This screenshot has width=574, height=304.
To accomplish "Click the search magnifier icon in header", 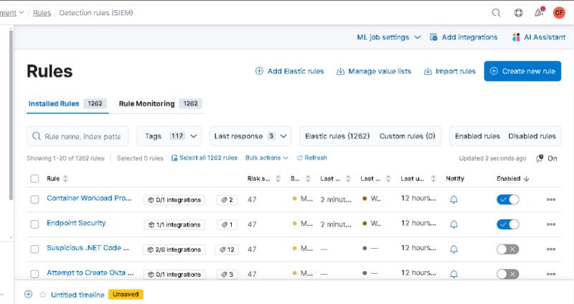I will coord(496,13).
